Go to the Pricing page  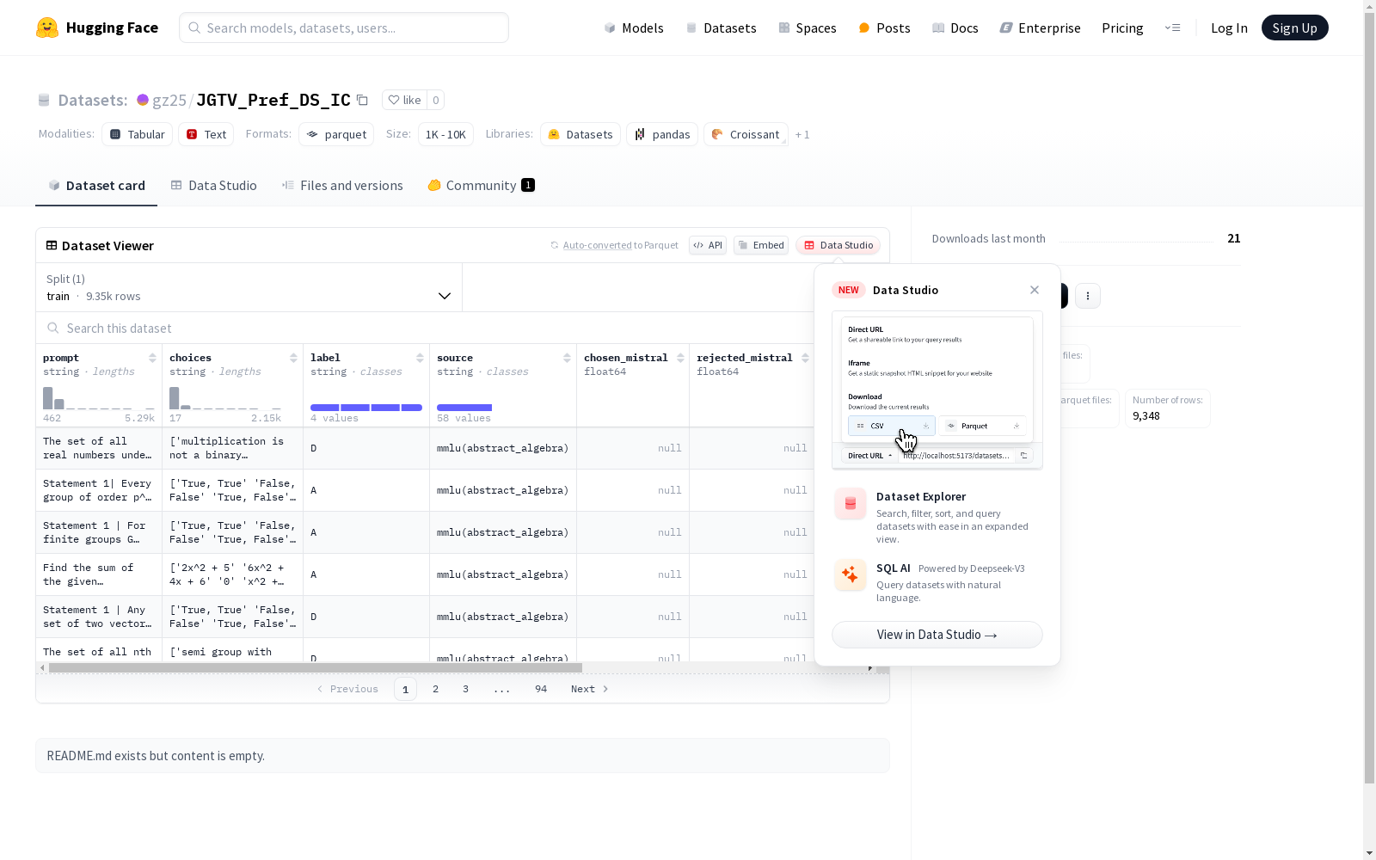pyautogui.click(x=1122, y=28)
